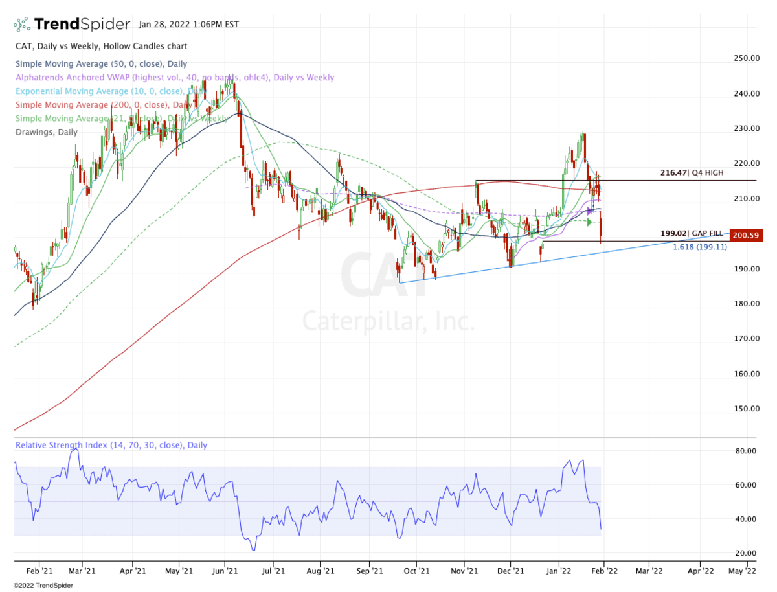
Task: Select the Oct '21 date axis label
Action: (417, 571)
